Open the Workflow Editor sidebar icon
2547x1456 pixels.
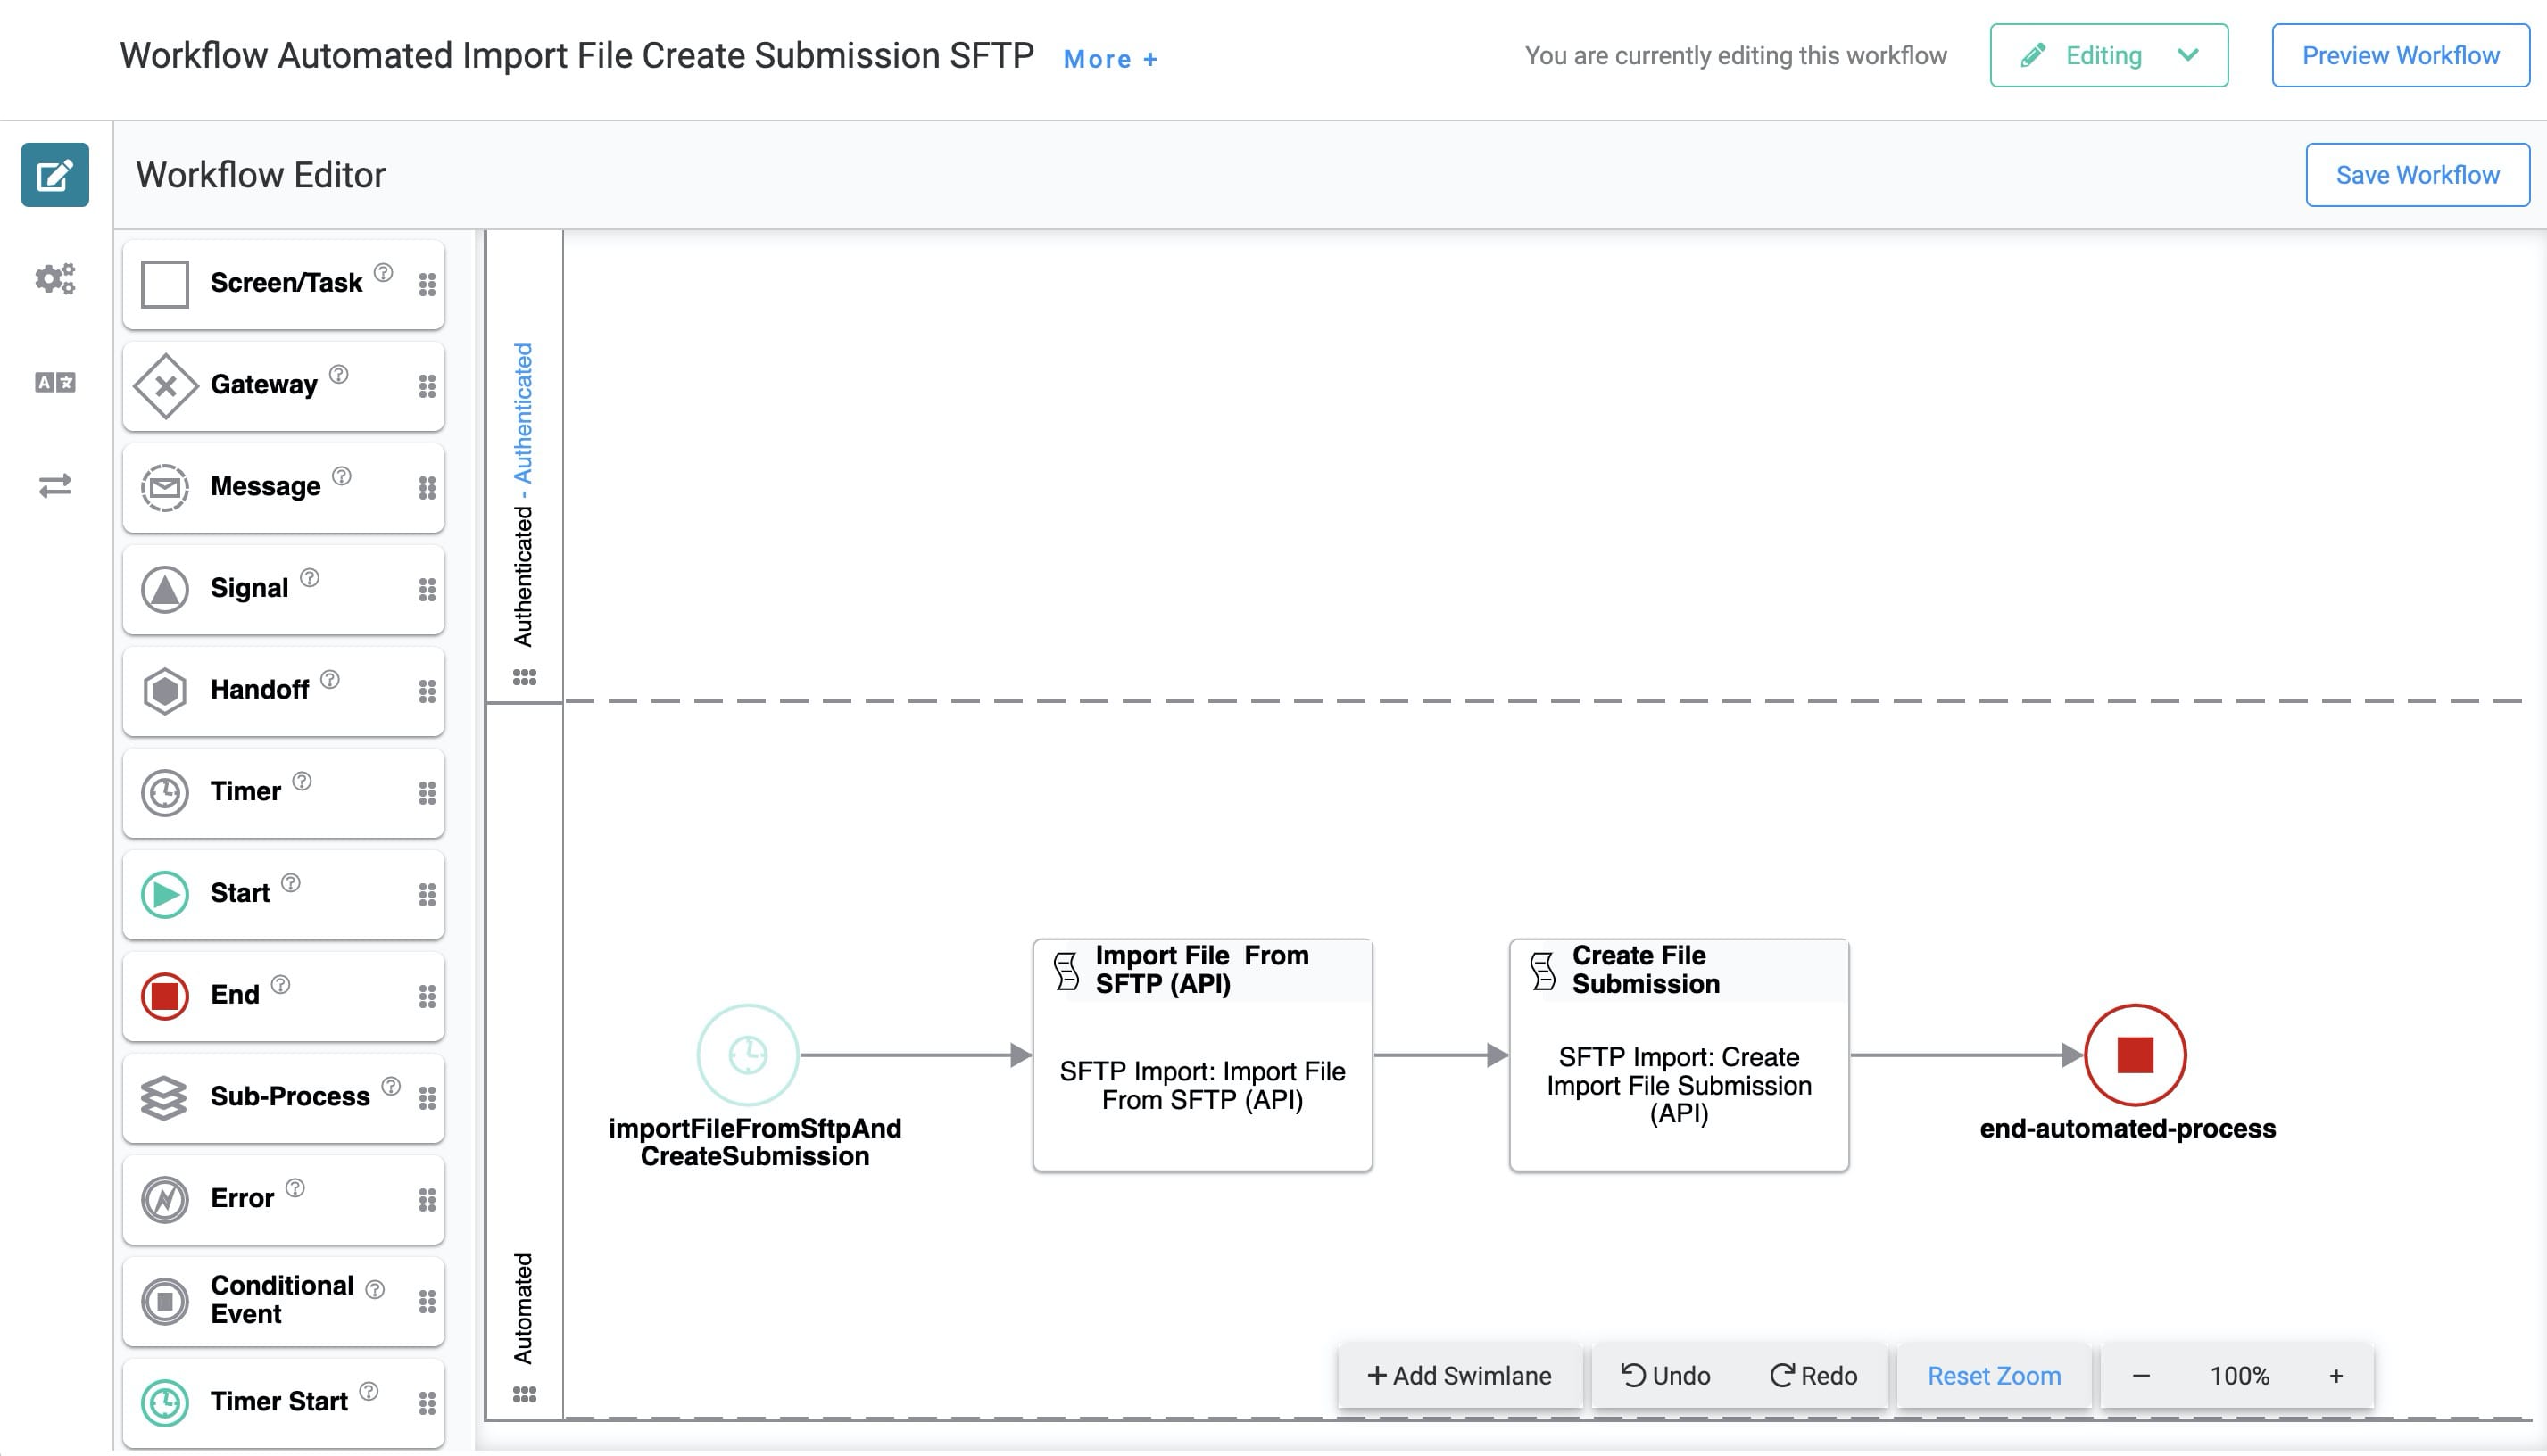pos(55,175)
